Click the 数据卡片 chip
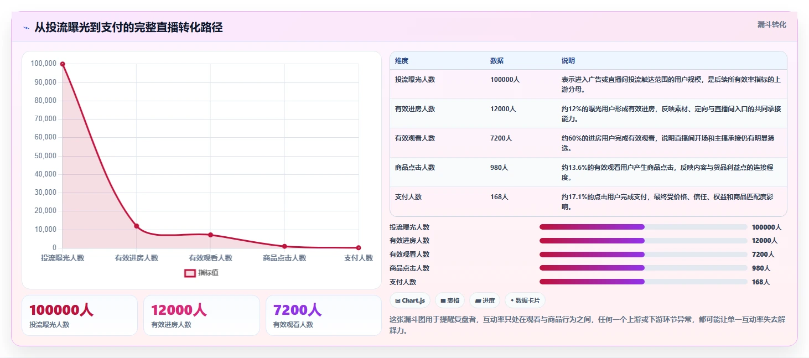Screen dimensions: 809x358 525,300
